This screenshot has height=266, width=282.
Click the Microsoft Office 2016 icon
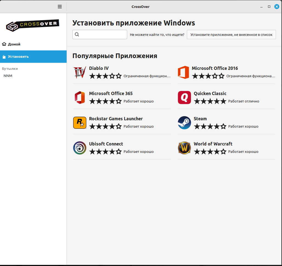183,72
